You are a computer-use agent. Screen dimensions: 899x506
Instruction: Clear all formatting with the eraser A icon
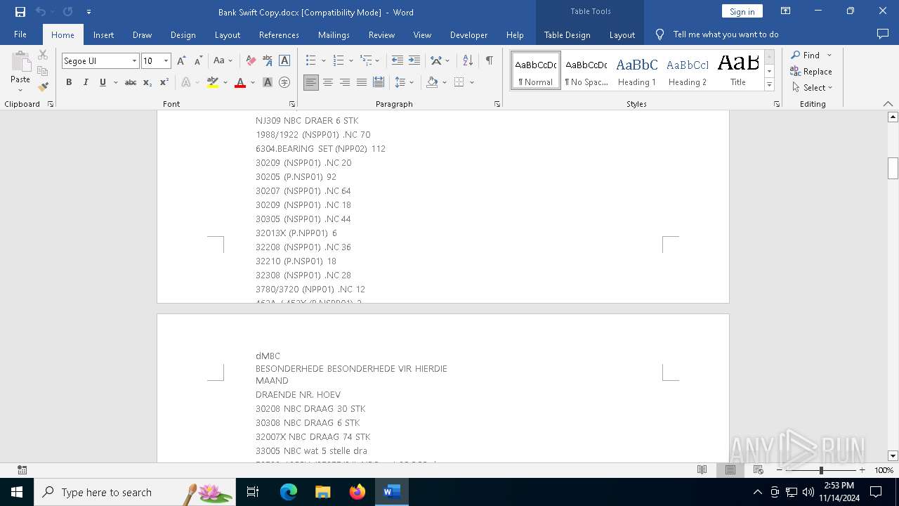251,61
